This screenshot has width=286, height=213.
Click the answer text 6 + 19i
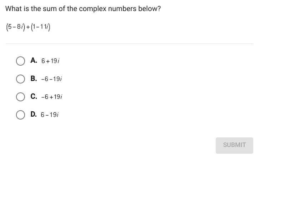click(50, 61)
